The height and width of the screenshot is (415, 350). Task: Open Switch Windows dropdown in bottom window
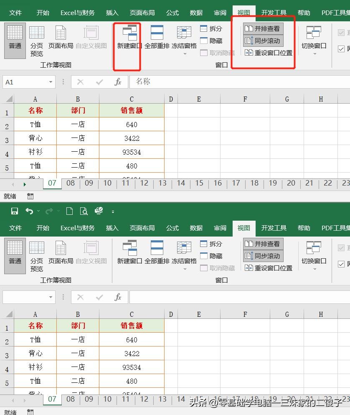tap(314, 255)
